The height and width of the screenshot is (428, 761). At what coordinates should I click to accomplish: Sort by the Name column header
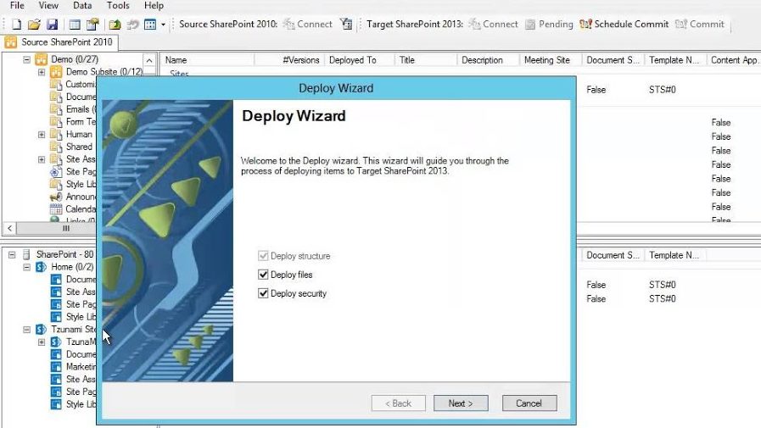point(207,60)
